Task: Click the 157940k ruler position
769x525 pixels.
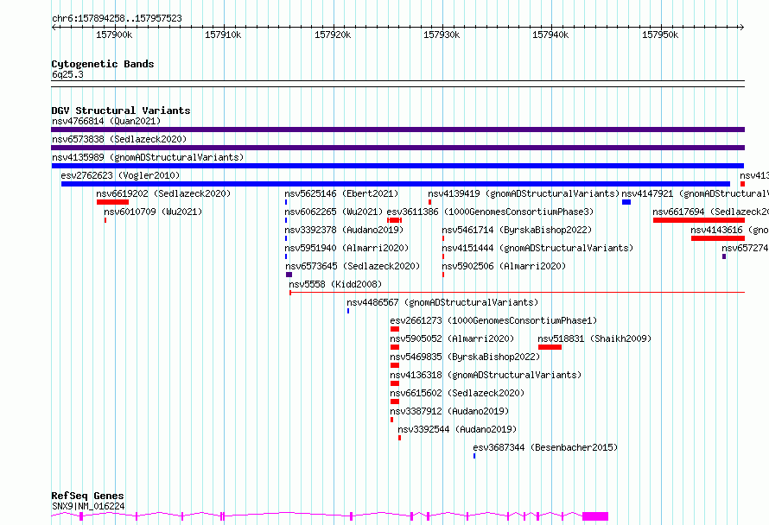Action: (550, 35)
